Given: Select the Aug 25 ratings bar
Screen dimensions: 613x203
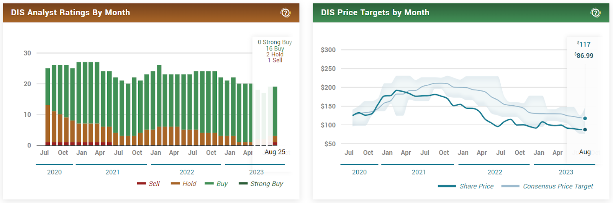Looking at the screenshot, I should pos(275,116).
